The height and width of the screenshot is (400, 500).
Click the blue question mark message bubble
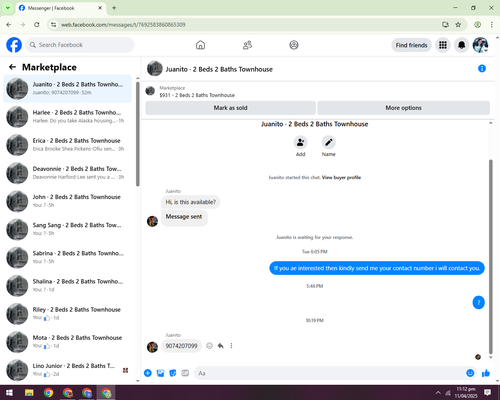pos(478,303)
